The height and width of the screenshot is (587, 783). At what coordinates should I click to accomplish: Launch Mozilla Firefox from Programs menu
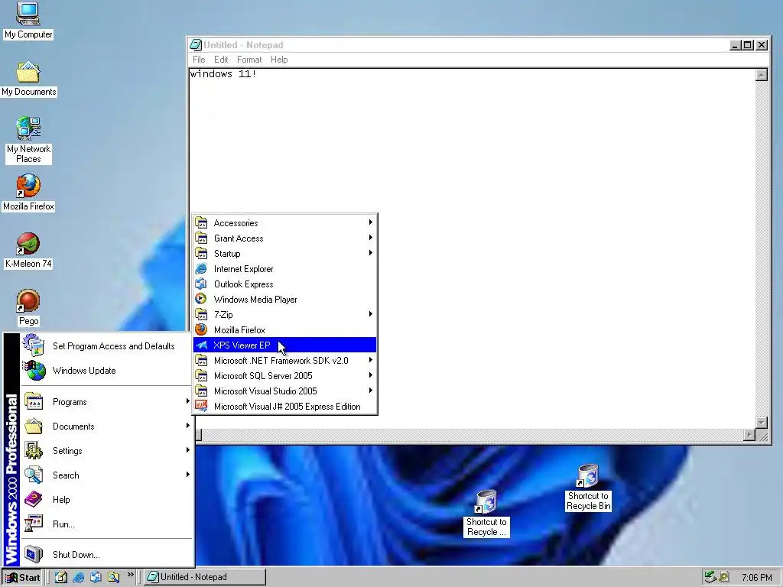click(284, 330)
